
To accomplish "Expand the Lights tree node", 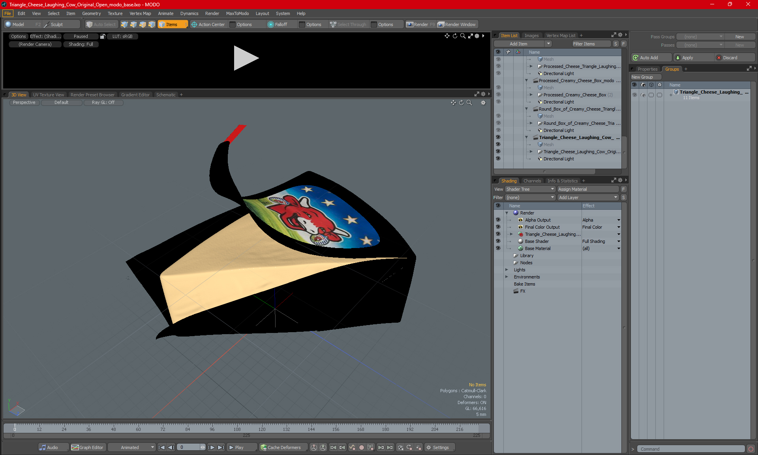I will pyautogui.click(x=507, y=270).
